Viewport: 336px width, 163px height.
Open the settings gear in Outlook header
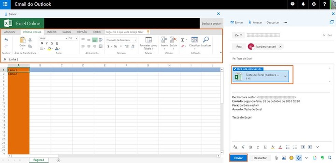pyautogui.click(x=314, y=4)
